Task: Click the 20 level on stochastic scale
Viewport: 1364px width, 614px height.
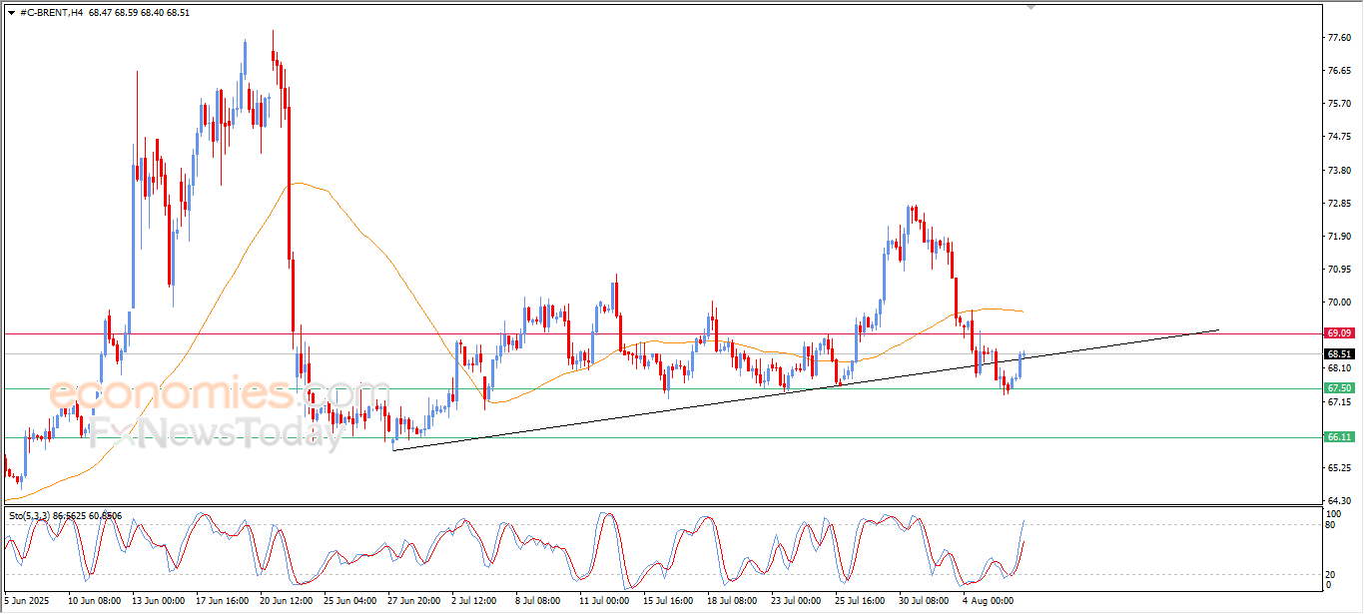Action: pos(1330,574)
